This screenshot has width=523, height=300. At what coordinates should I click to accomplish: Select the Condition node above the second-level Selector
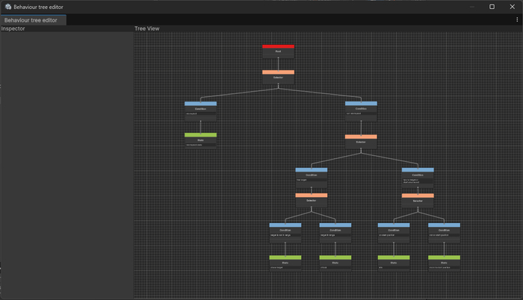(x=361, y=109)
